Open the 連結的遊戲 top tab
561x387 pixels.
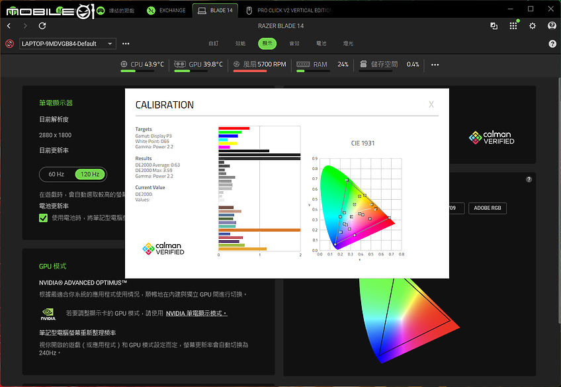116,11
